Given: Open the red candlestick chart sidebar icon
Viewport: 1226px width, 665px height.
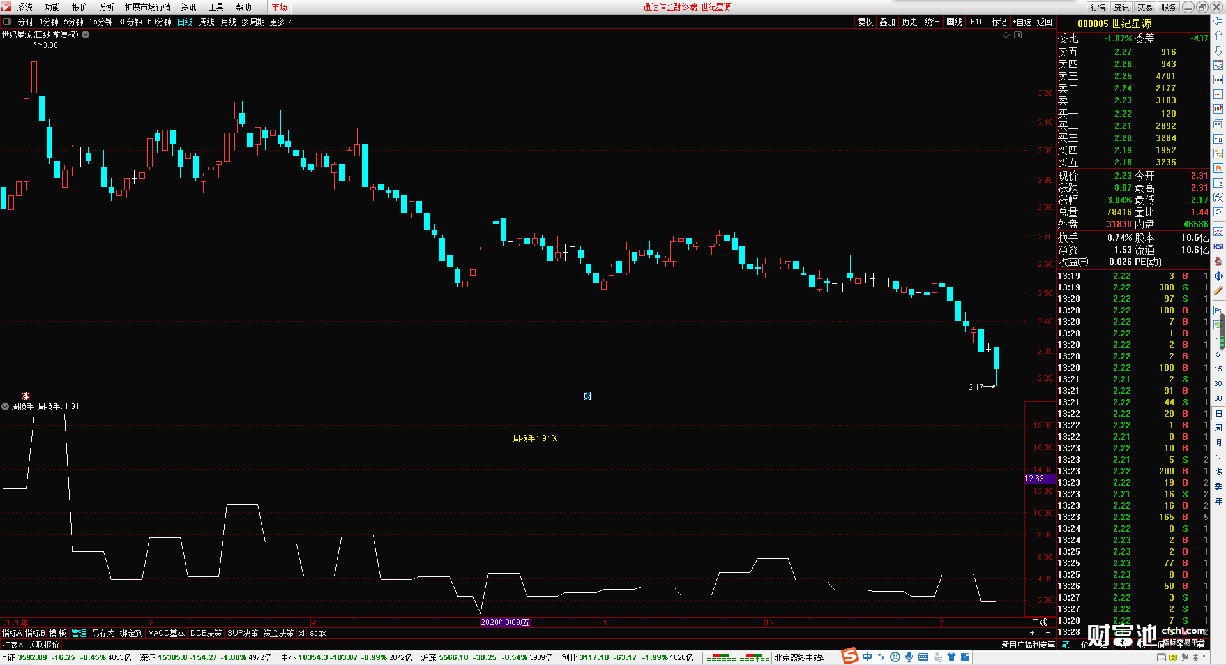Looking at the screenshot, I should click(x=1218, y=109).
